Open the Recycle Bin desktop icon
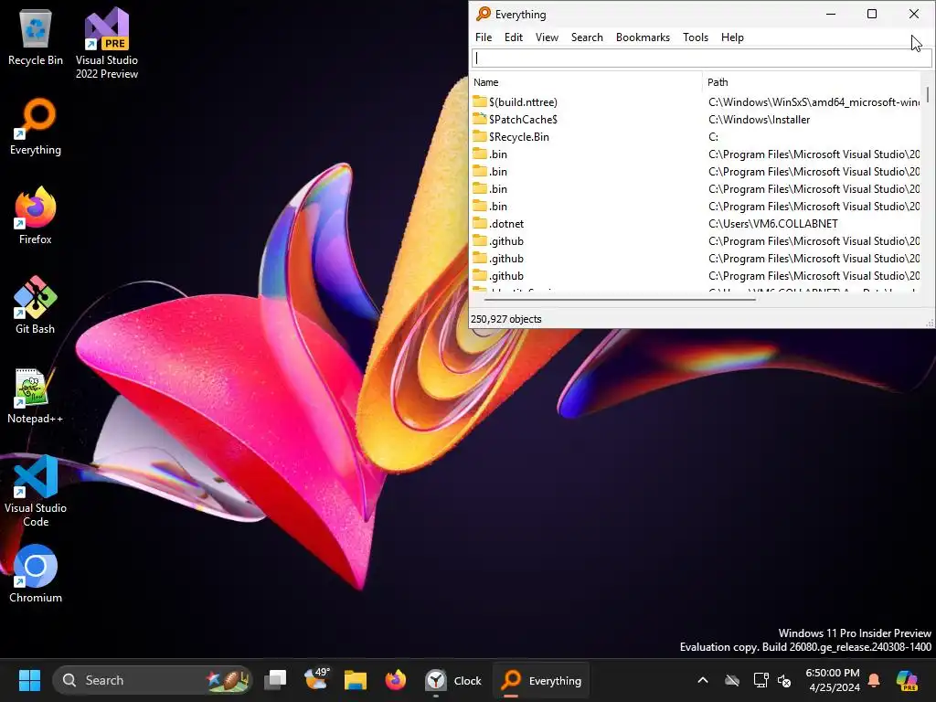The image size is (936, 702). pyautogui.click(x=36, y=37)
